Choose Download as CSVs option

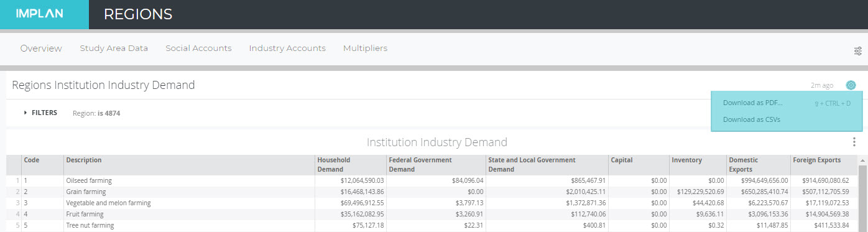point(752,119)
